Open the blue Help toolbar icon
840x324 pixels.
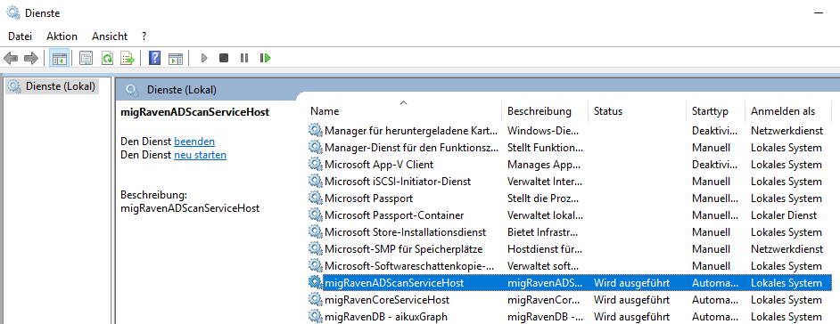click(x=154, y=58)
